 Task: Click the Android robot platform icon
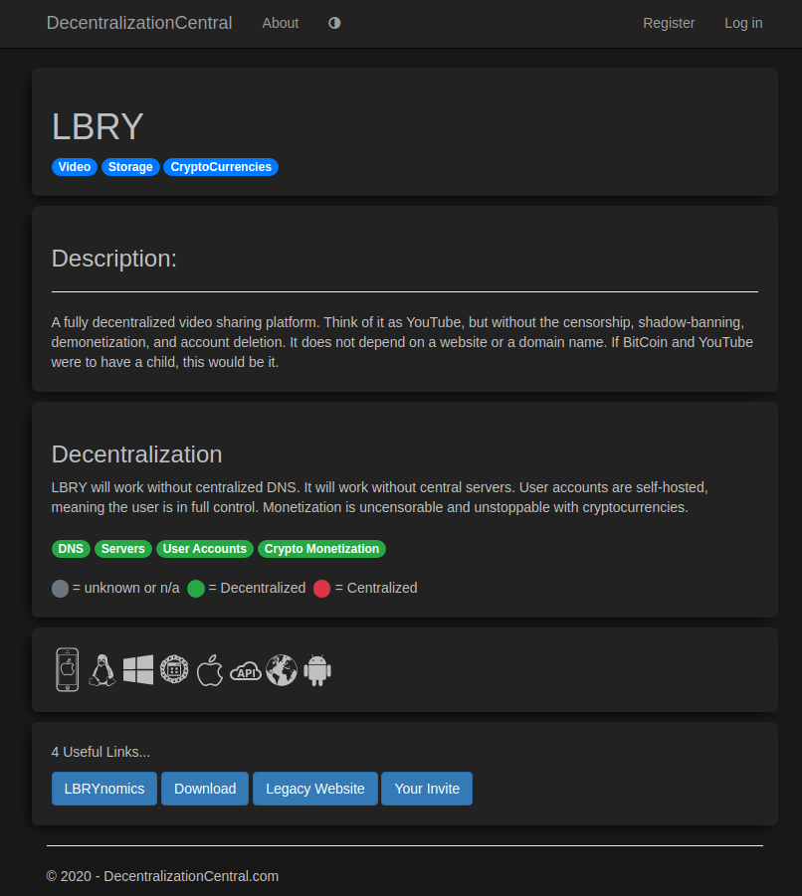coord(317,669)
